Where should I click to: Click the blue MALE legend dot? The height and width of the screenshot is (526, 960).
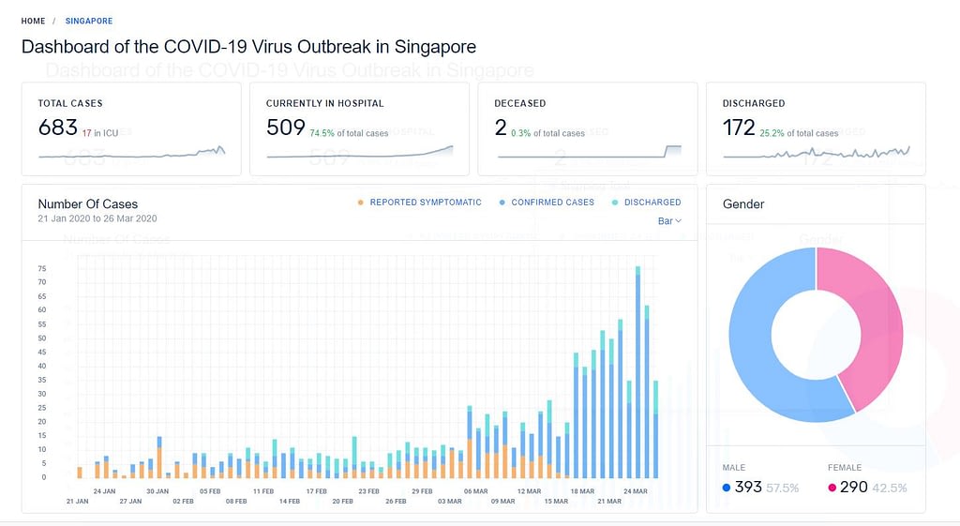tap(727, 488)
